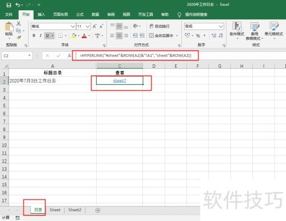Click the Fill Color bucket

(74, 35)
